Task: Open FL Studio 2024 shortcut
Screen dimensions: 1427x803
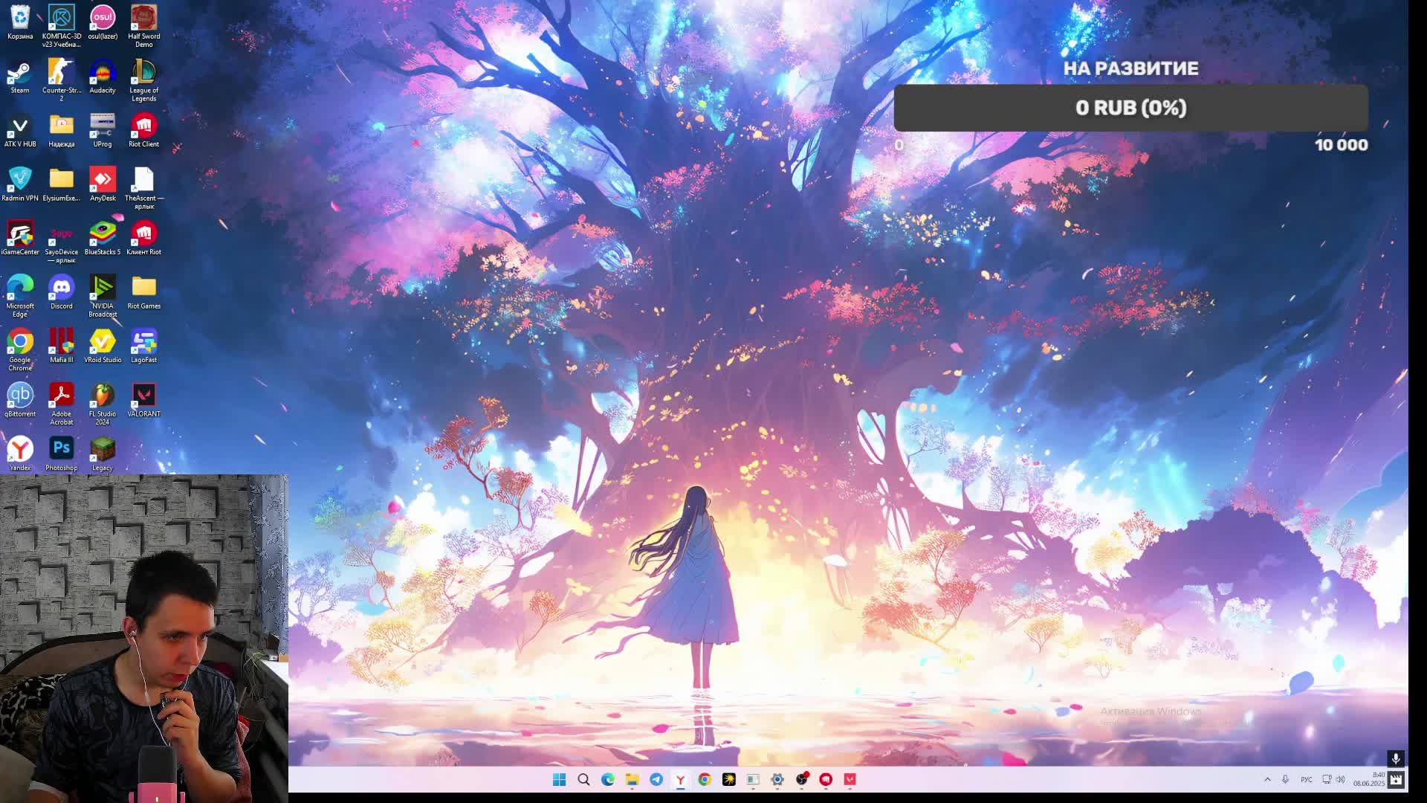Action: 103,404
